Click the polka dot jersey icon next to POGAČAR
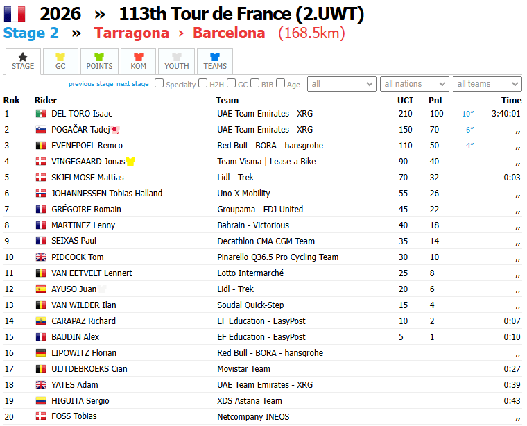This screenshot has width=527, height=426. pyautogui.click(x=115, y=130)
